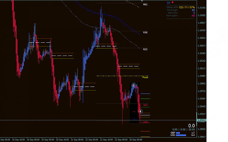Select the light blue projected level line
The image size is (228, 142).
click(145, 94)
